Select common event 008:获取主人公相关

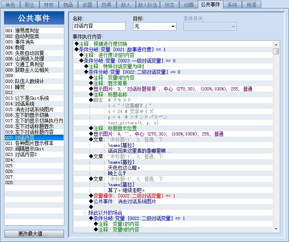pos(34,70)
